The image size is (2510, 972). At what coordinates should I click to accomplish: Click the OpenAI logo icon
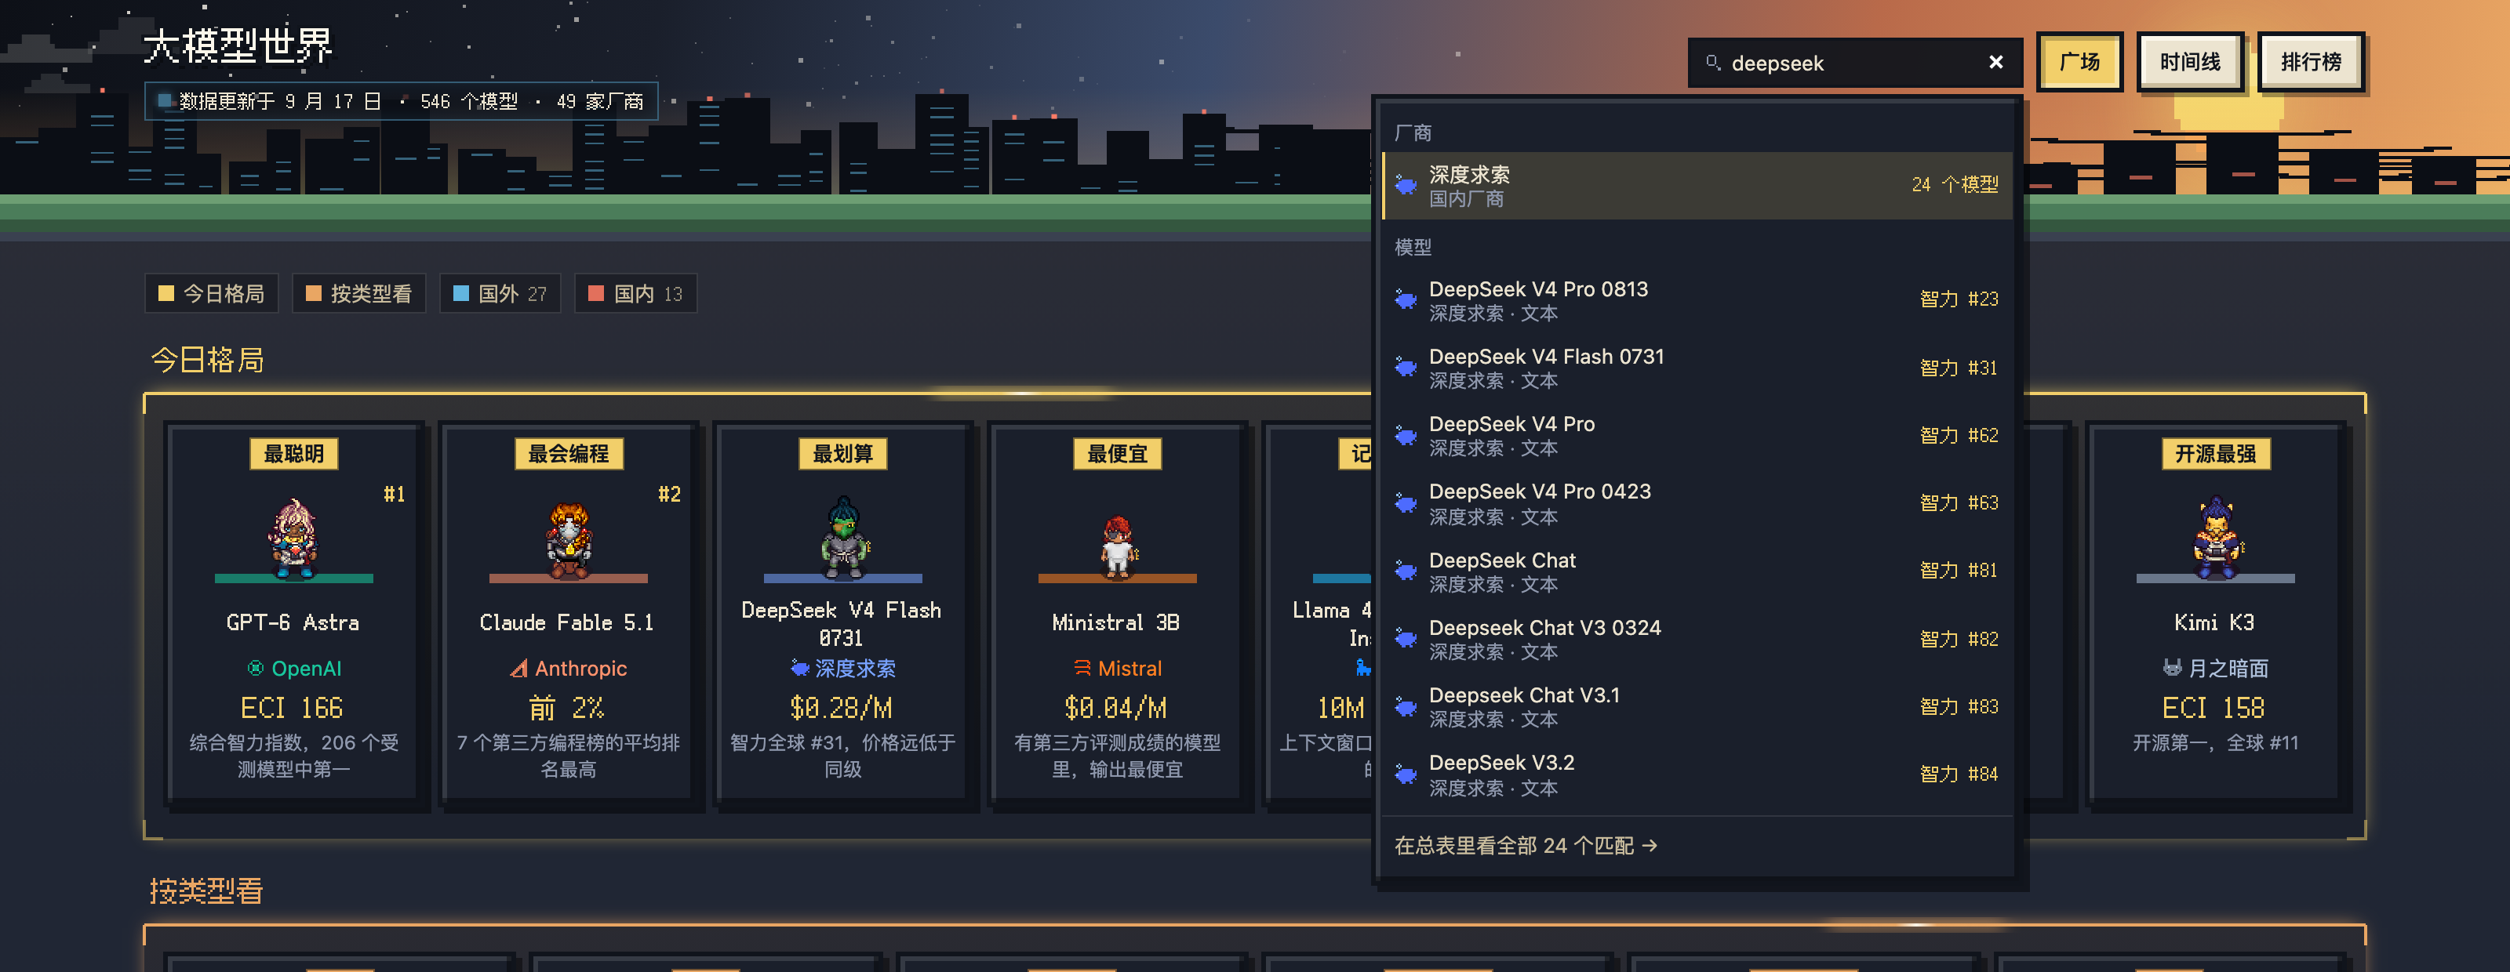point(255,668)
